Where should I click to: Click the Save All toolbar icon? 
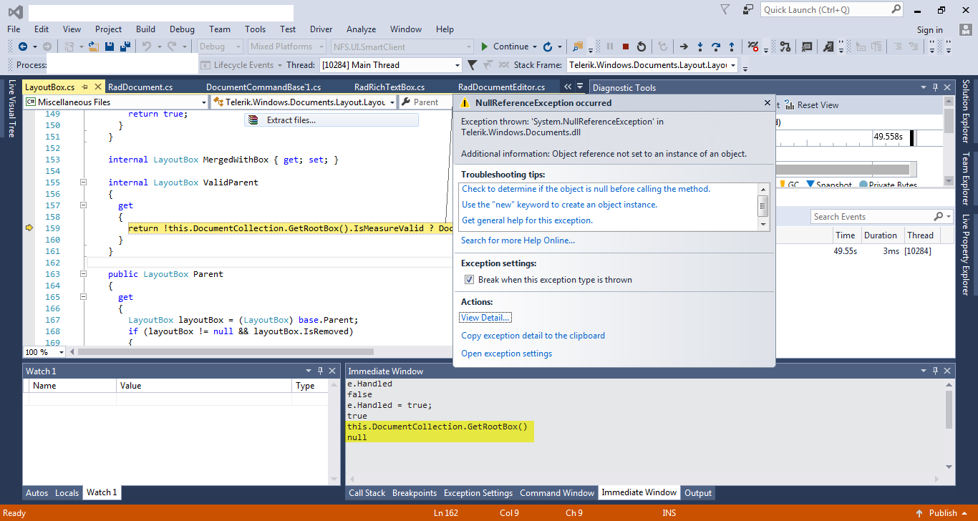(x=125, y=47)
